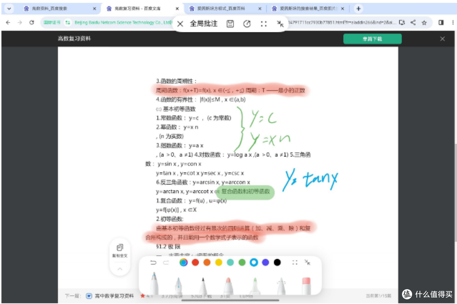Choose the black ink color

277,263
